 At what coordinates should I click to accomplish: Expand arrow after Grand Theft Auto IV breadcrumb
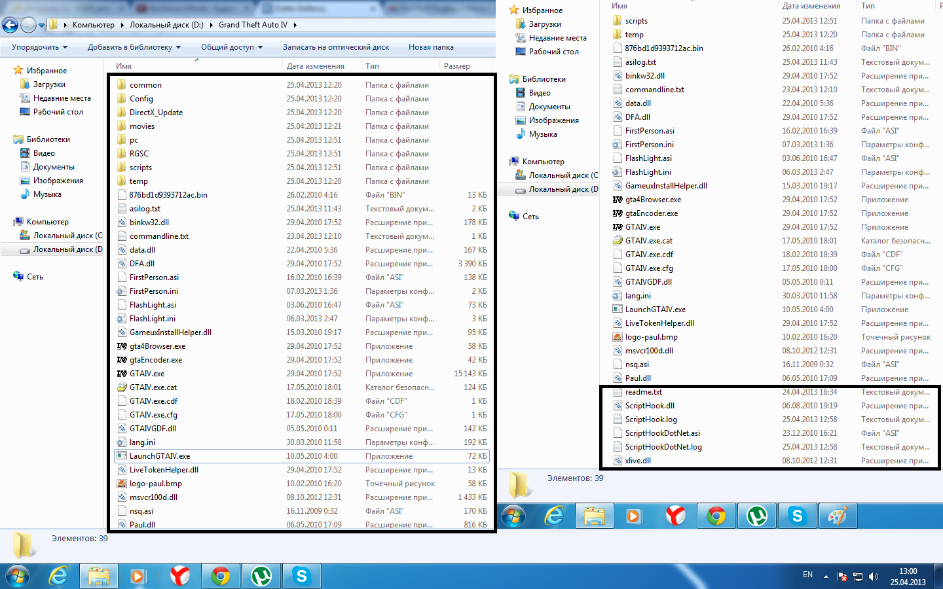pyautogui.click(x=295, y=25)
